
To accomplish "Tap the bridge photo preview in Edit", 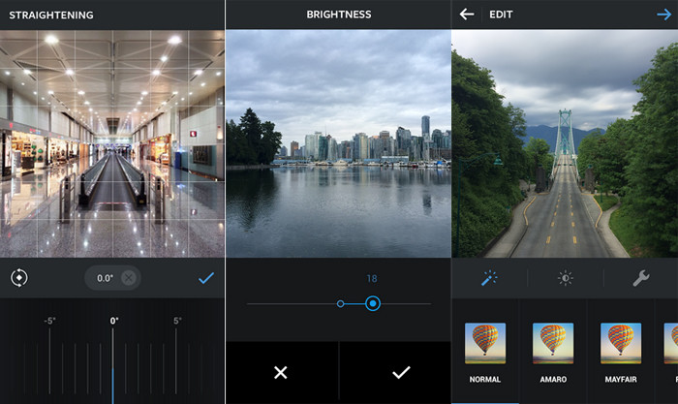I will (565, 143).
